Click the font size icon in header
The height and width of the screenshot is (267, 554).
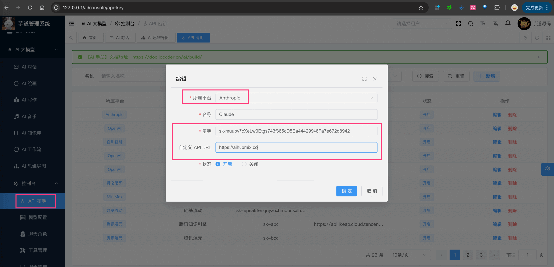point(483,24)
